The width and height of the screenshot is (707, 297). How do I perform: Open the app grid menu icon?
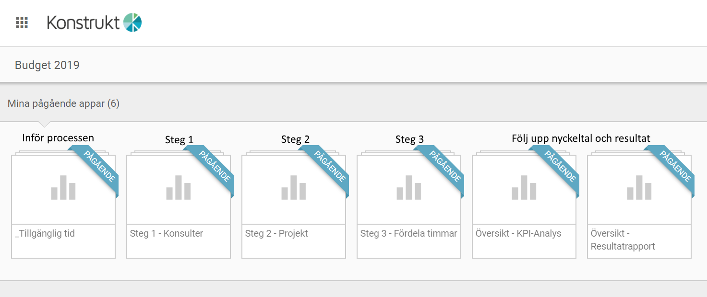pyautogui.click(x=22, y=23)
